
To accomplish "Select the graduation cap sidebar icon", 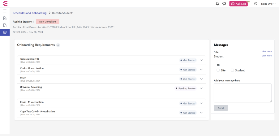I will tap(5, 32).
